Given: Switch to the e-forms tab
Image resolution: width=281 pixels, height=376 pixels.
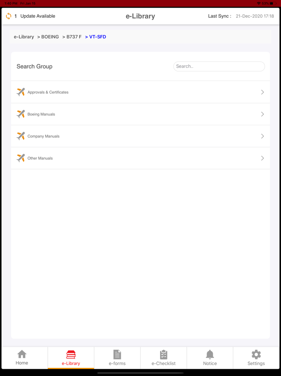Looking at the screenshot, I should pos(117,358).
